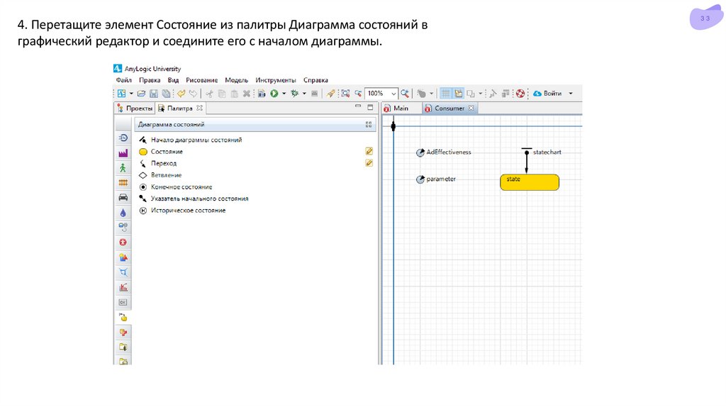This screenshot has width=726, height=407.
Task: Toggle pencil drawing mode for Переход
Action: pos(369,163)
